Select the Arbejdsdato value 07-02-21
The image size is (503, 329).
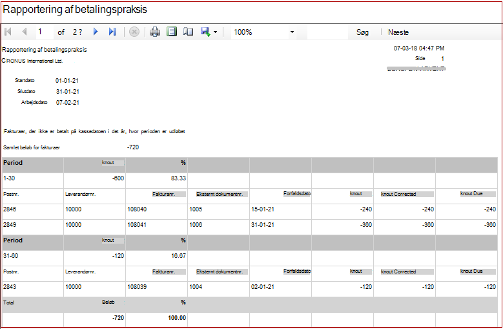coord(68,103)
